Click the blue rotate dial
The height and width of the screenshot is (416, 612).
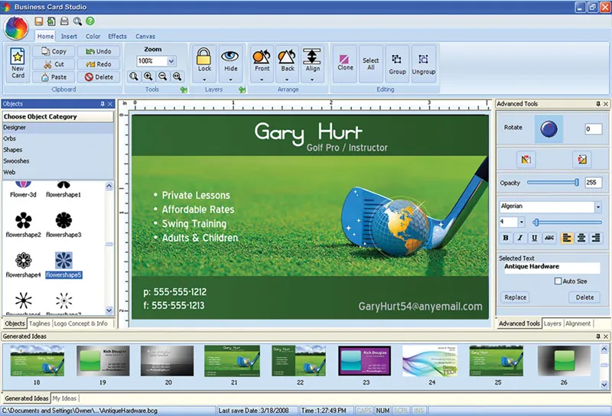[x=549, y=128]
